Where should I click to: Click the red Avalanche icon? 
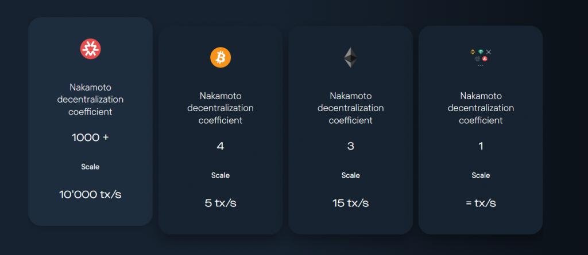(x=485, y=59)
